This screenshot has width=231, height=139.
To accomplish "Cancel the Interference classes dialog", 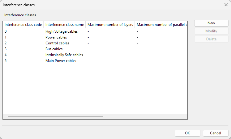I will 216,133.
